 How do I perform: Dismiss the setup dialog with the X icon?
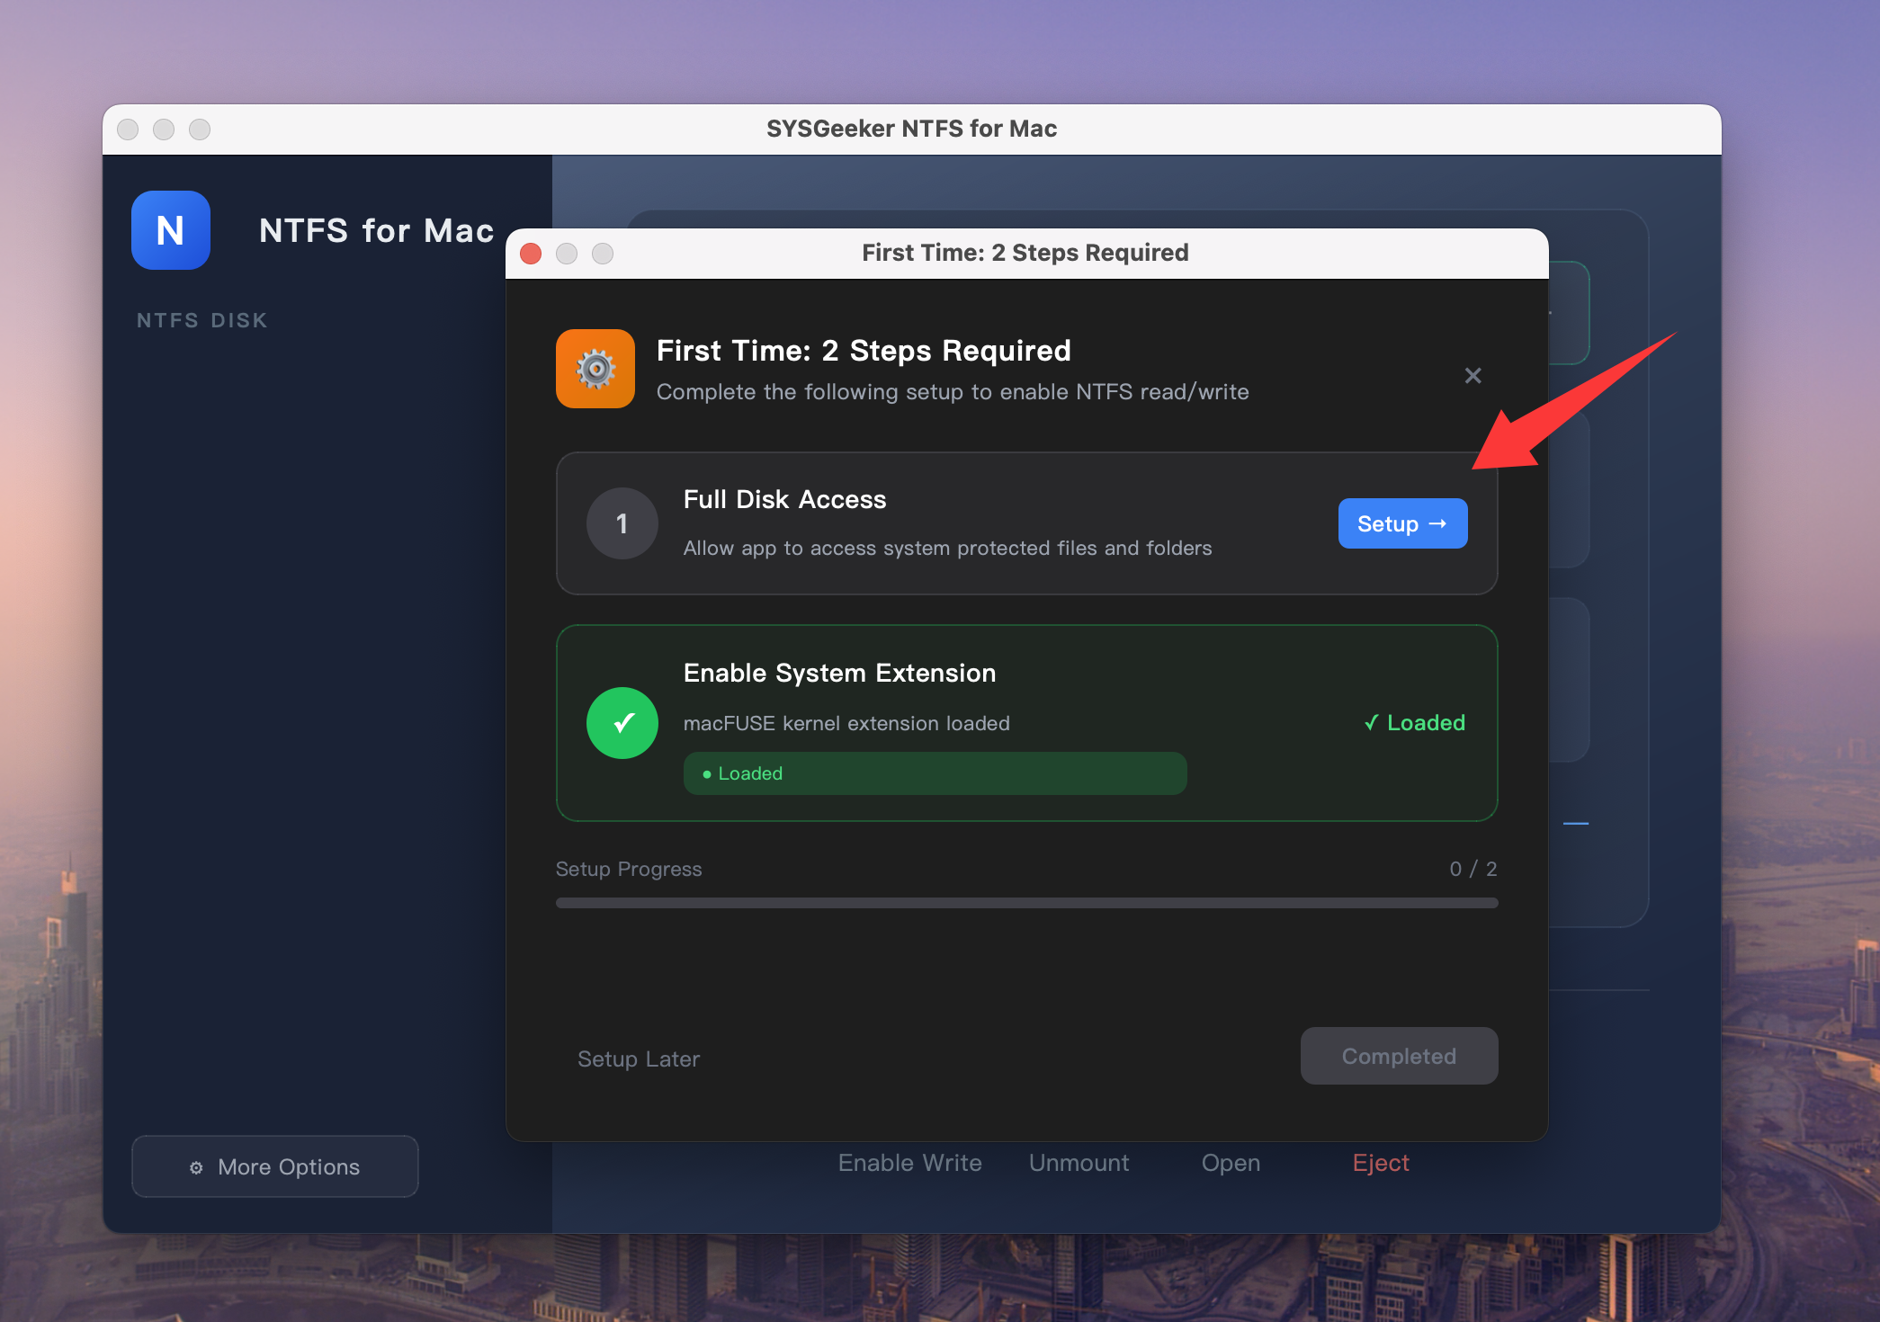(x=1473, y=376)
